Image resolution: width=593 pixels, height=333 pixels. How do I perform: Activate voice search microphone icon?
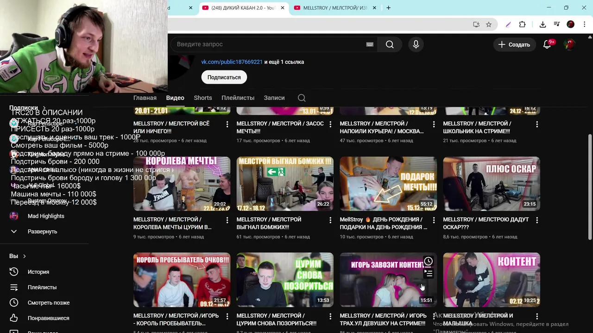[416, 44]
